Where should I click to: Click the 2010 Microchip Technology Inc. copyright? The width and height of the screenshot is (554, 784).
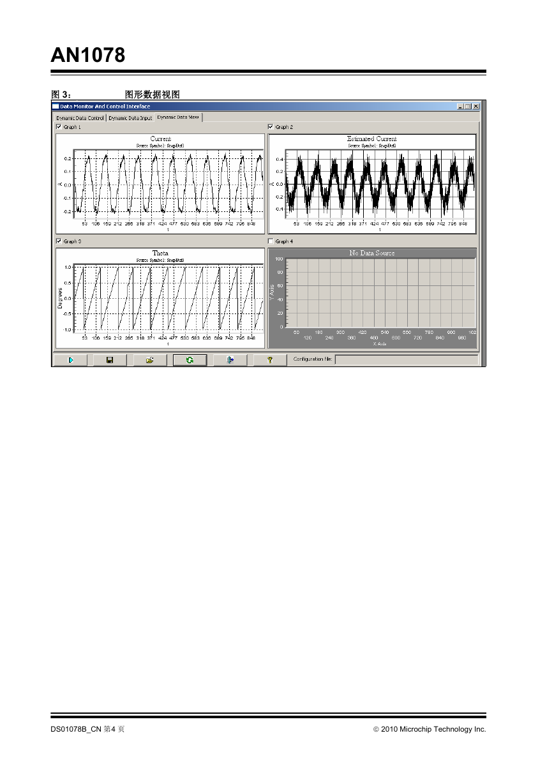point(430,729)
